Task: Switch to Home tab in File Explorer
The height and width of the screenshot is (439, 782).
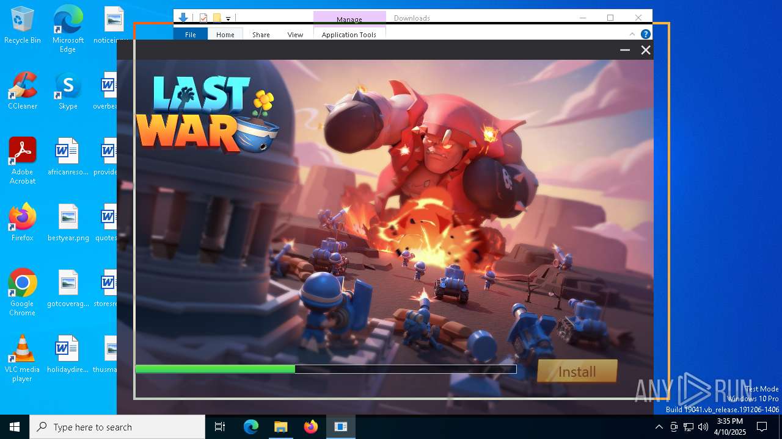Action: (x=225, y=35)
